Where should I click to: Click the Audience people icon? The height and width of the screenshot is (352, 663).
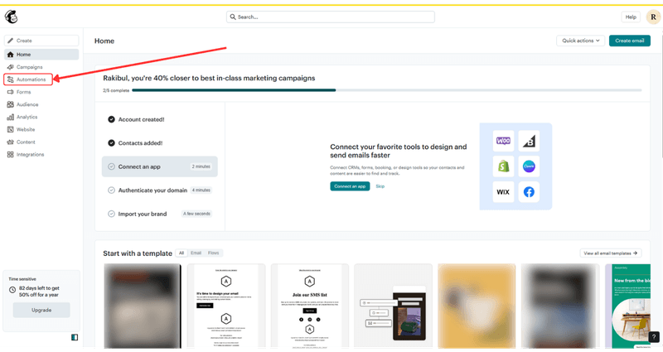click(11, 104)
